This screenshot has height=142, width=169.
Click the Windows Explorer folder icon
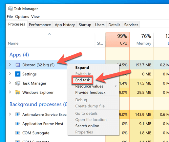(x=18, y=92)
